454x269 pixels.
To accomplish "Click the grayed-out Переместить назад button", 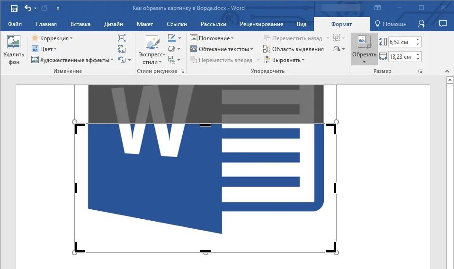I will (293, 38).
